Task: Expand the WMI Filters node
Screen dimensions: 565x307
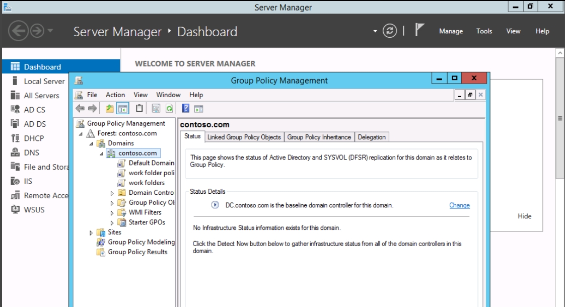Action: [x=112, y=213]
